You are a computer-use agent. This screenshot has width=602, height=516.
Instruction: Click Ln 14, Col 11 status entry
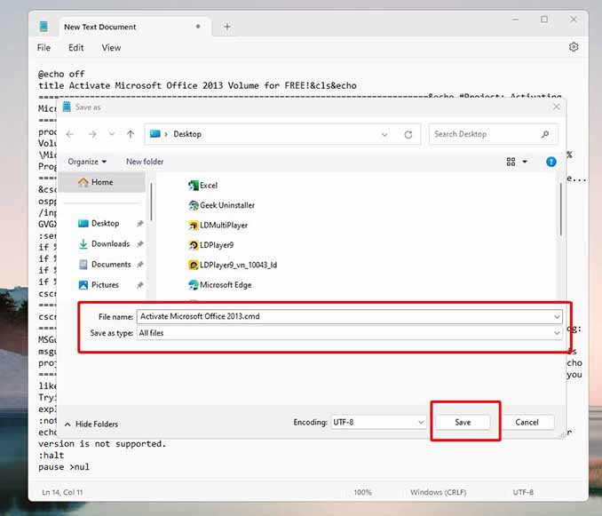pos(62,492)
